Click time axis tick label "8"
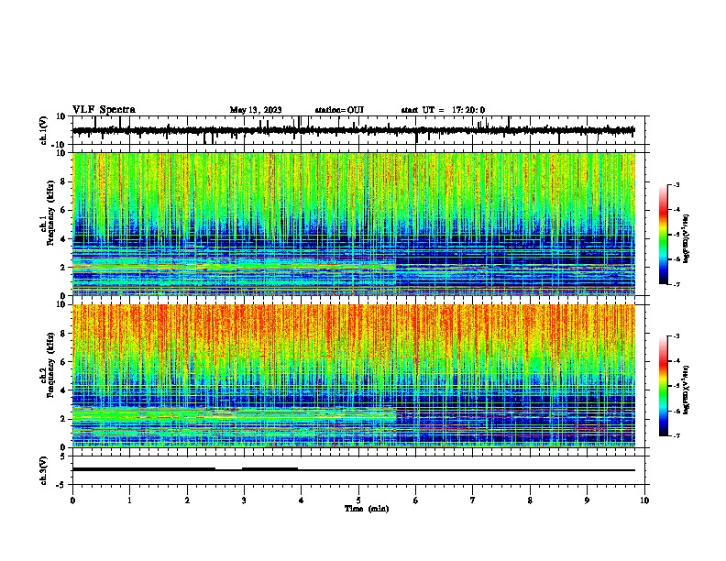Viewport: 726px width, 561px height. tap(530, 500)
